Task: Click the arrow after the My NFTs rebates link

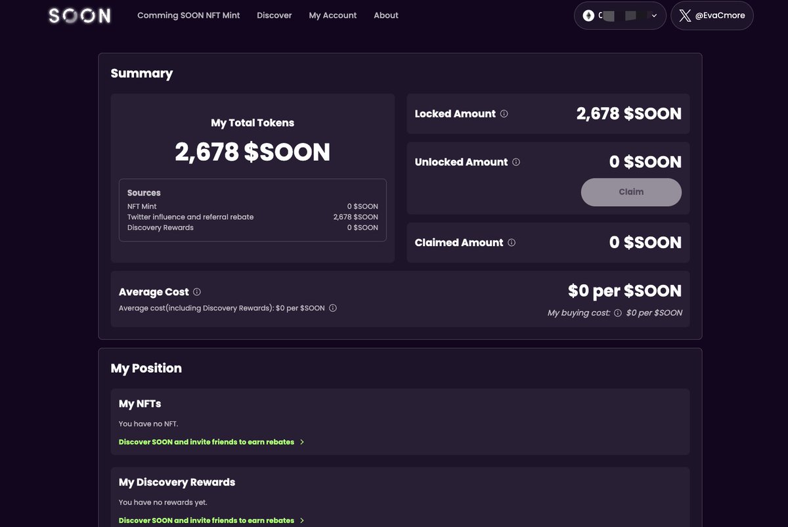Action: pos(302,442)
